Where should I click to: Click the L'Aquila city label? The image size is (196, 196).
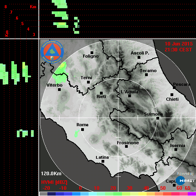[129, 92]
